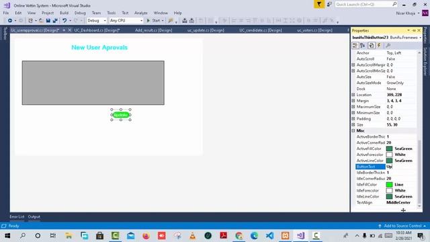The height and width of the screenshot is (242, 430).
Task: Click the New User Aprovals heading label
Action: [x=99, y=48]
